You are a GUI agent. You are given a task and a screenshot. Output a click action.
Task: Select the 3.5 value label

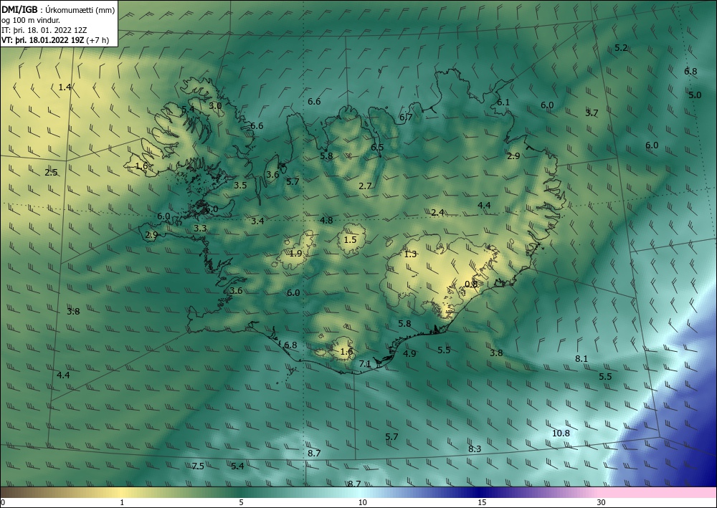pyautogui.click(x=240, y=186)
